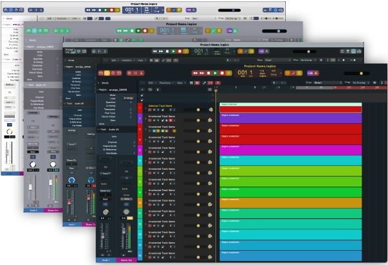Start playback with front window green Play button
The width and height of the screenshot is (388, 265).
point(215,73)
